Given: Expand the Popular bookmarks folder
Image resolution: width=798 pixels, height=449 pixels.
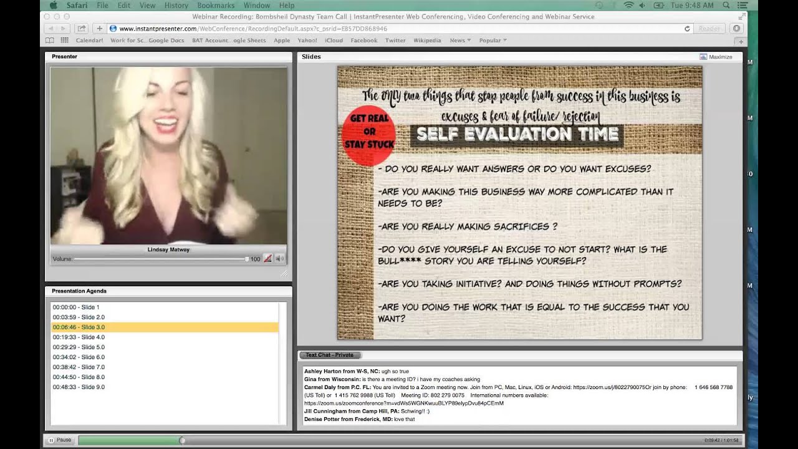Looking at the screenshot, I should click(493, 41).
